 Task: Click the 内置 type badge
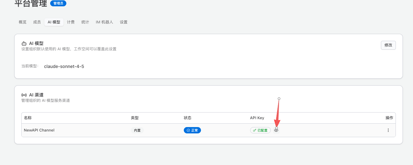137,130
